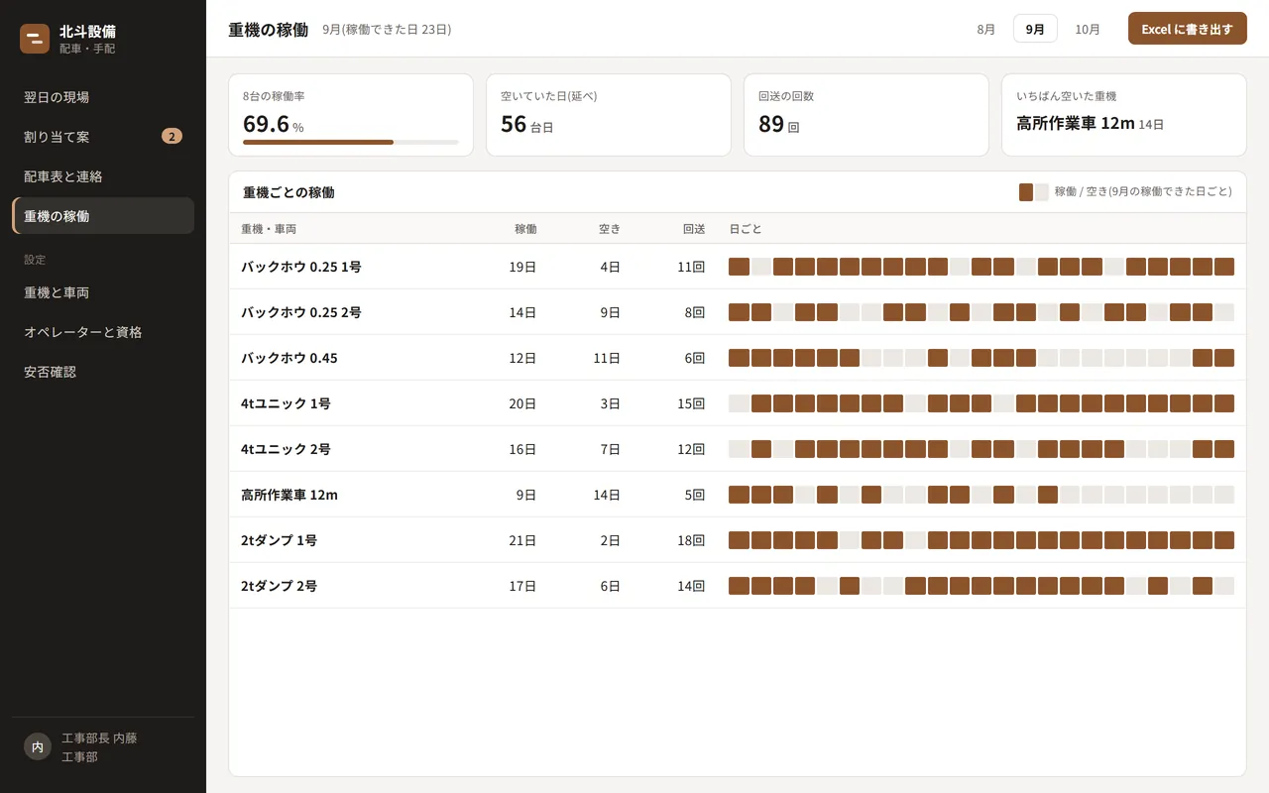Screen dimensions: 1269x793
Task: Click the 重機ごとの稼働 section title
Action: click(x=288, y=192)
